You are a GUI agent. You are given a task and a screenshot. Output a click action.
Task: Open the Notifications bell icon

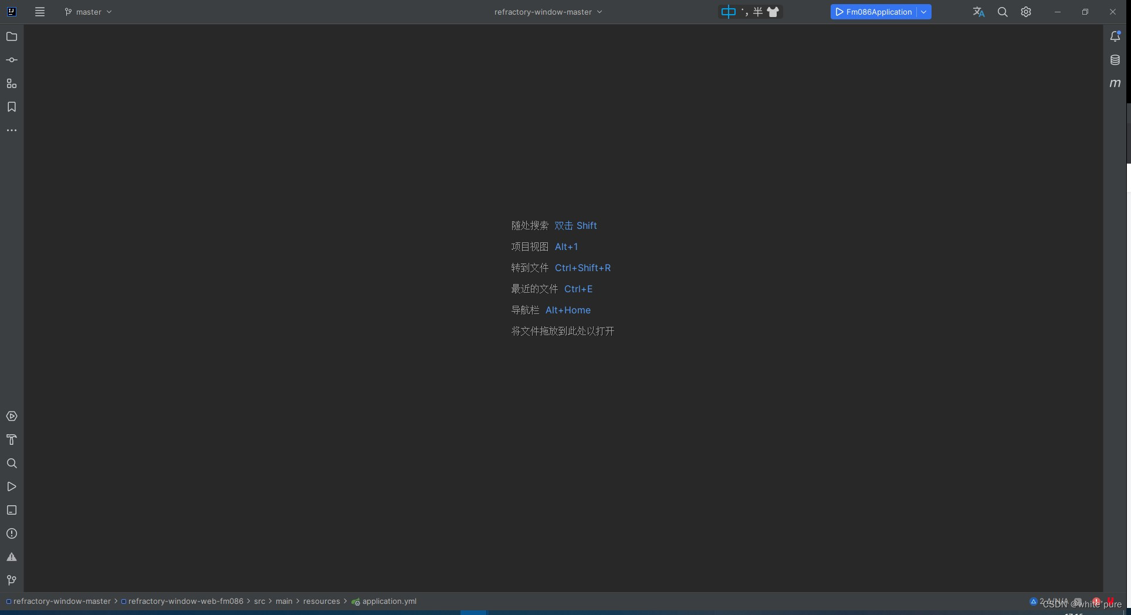click(x=1115, y=36)
